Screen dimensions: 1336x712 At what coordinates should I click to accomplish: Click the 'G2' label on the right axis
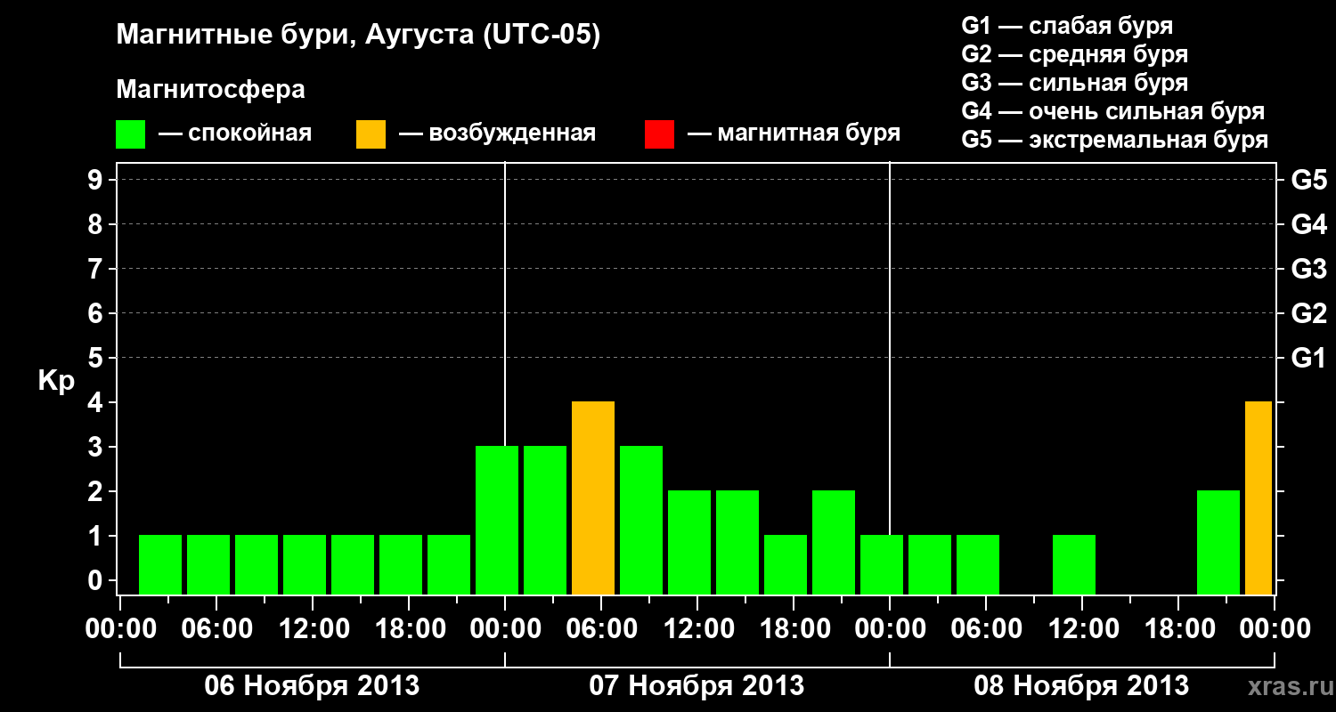(x=1308, y=313)
